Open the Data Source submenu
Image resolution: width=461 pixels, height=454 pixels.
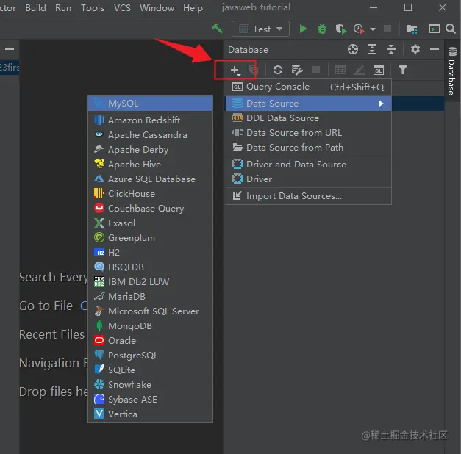point(309,104)
